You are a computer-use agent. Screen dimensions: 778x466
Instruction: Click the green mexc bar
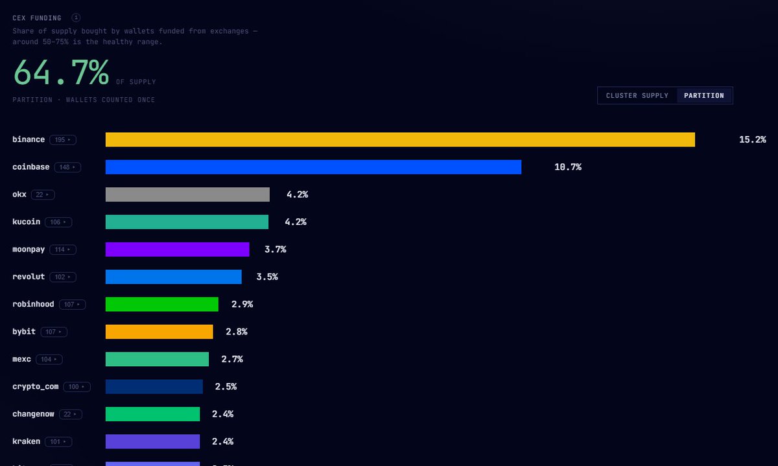click(x=157, y=359)
